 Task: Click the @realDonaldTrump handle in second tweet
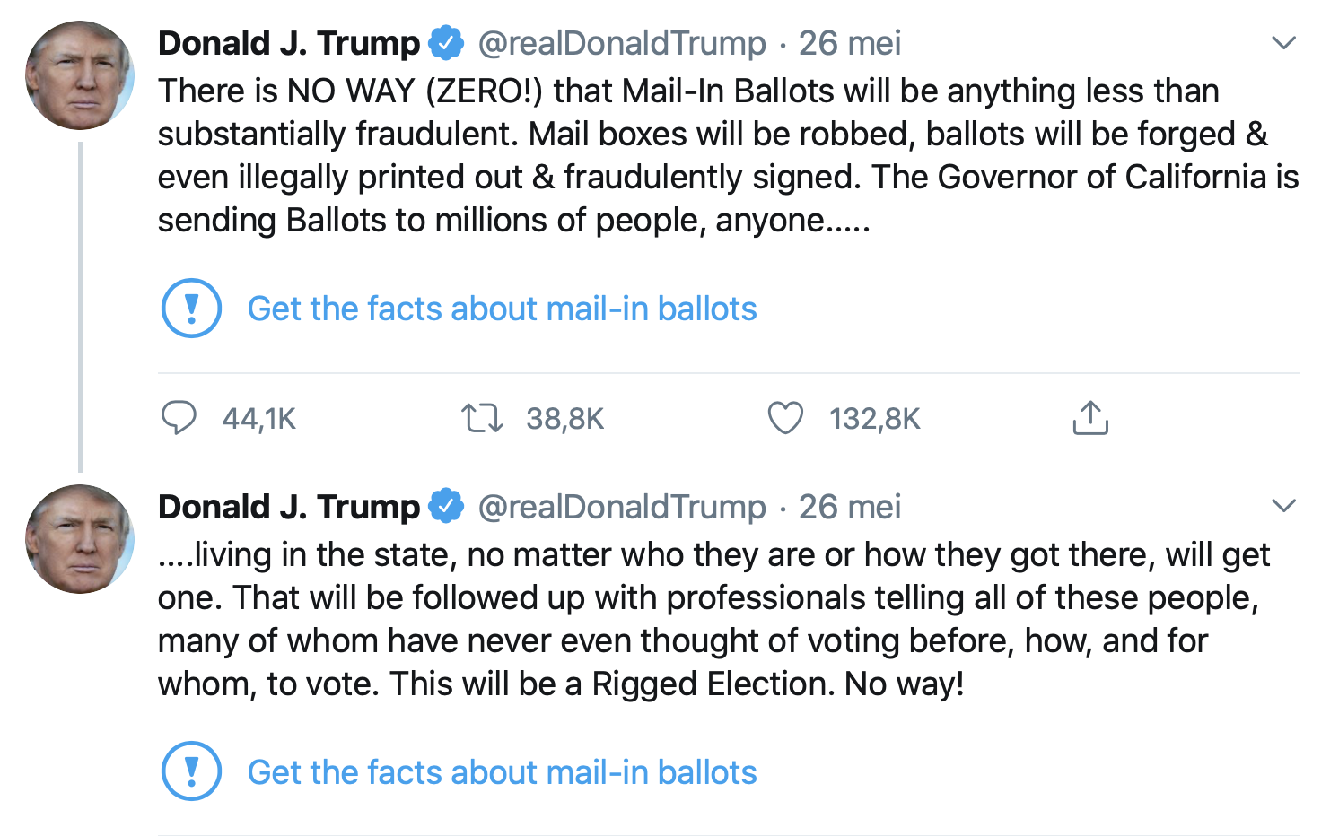(622, 507)
